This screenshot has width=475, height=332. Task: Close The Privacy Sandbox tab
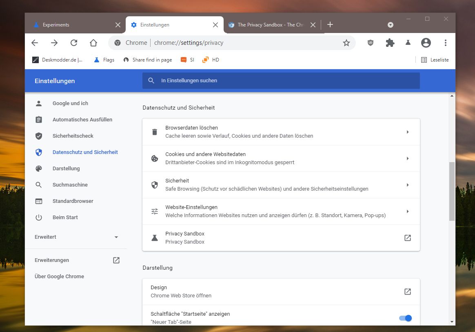pyautogui.click(x=313, y=25)
